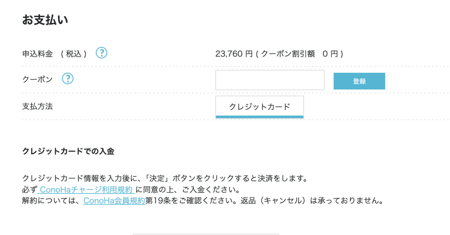Click the 登録 button to register coupon
Image resolution: width=450 pixels, height=235 pixels.
pos(359,81)
